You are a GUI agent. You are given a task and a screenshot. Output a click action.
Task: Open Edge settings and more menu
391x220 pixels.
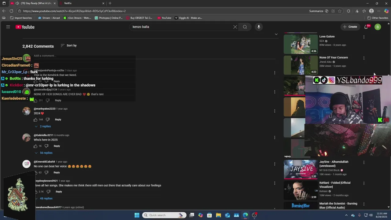379,11
